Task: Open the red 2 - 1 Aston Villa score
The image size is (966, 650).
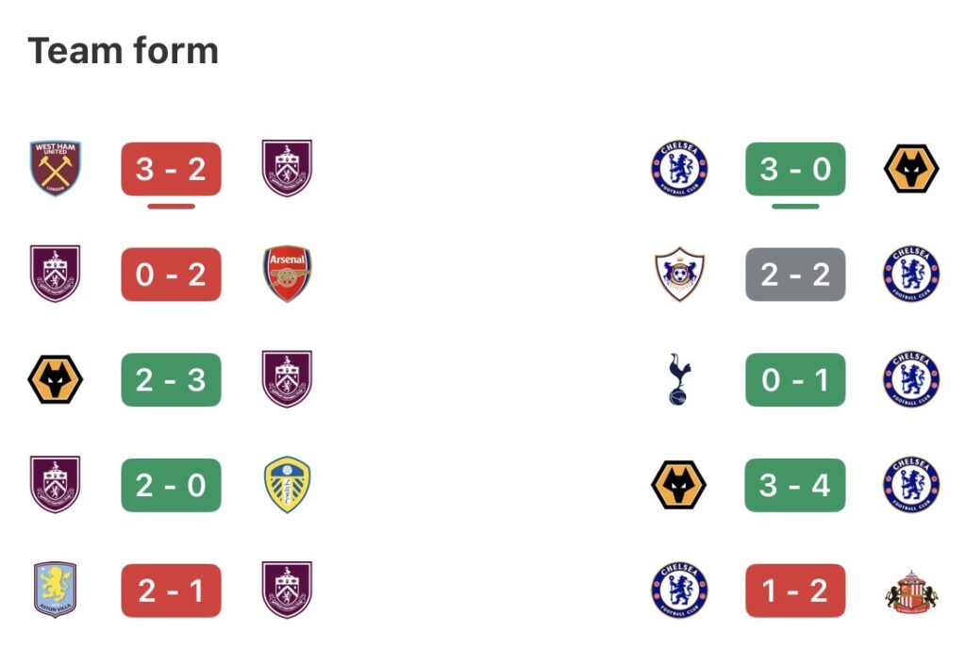Action: (171, 591)
